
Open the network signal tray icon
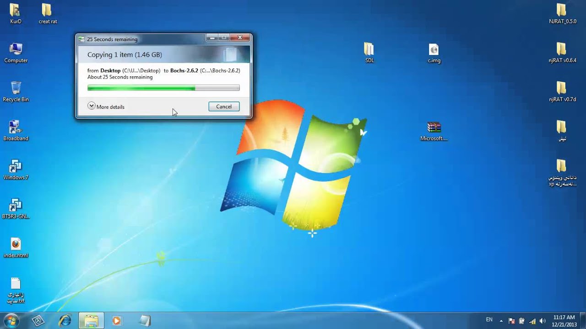click(532, 321)
